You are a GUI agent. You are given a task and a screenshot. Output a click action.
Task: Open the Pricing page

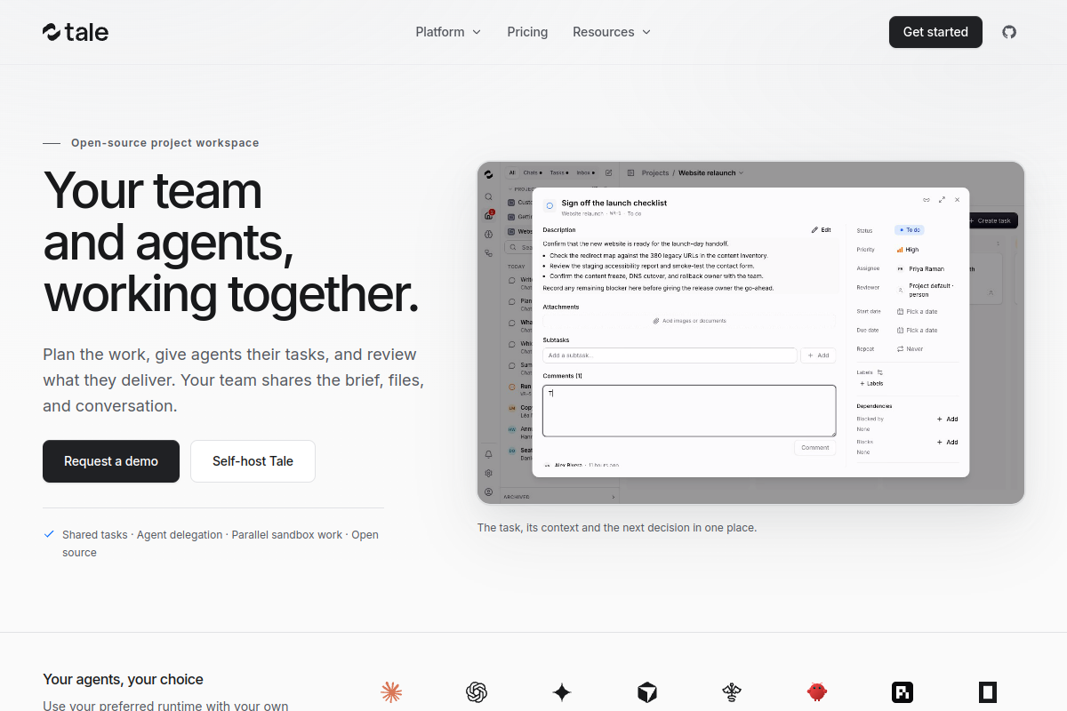coord(527,32)
